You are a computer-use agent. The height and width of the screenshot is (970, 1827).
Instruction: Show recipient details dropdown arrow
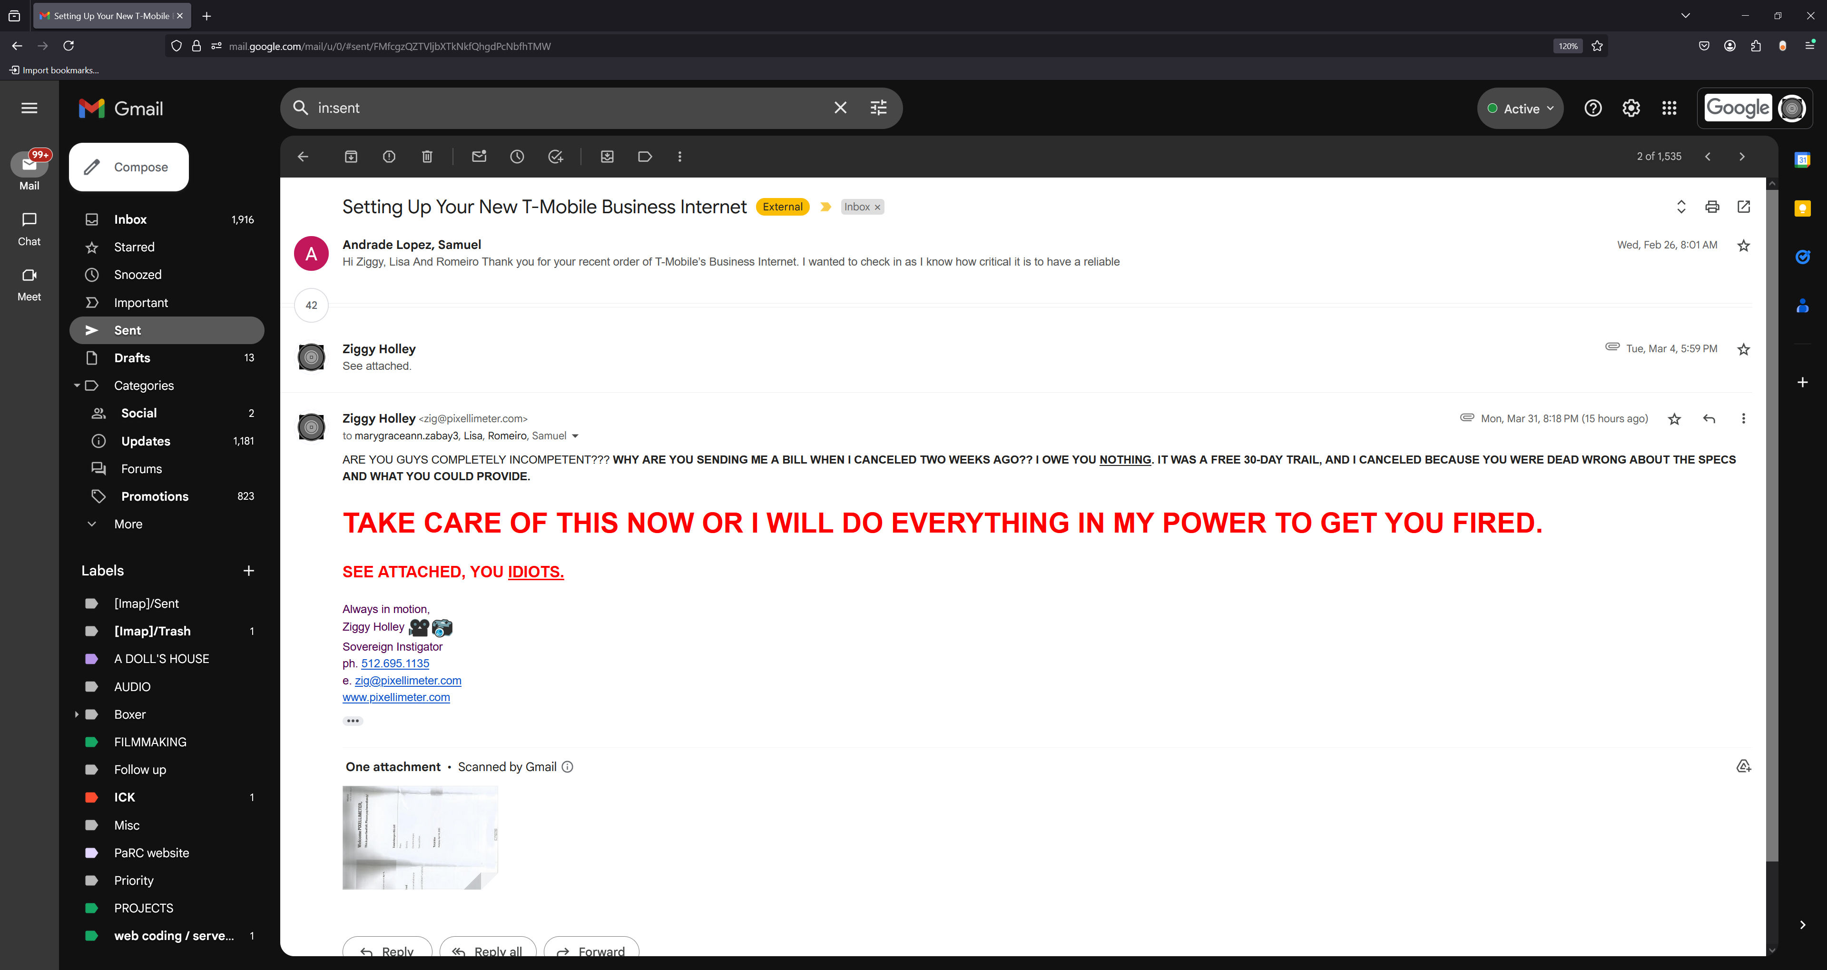click(575, 436)
